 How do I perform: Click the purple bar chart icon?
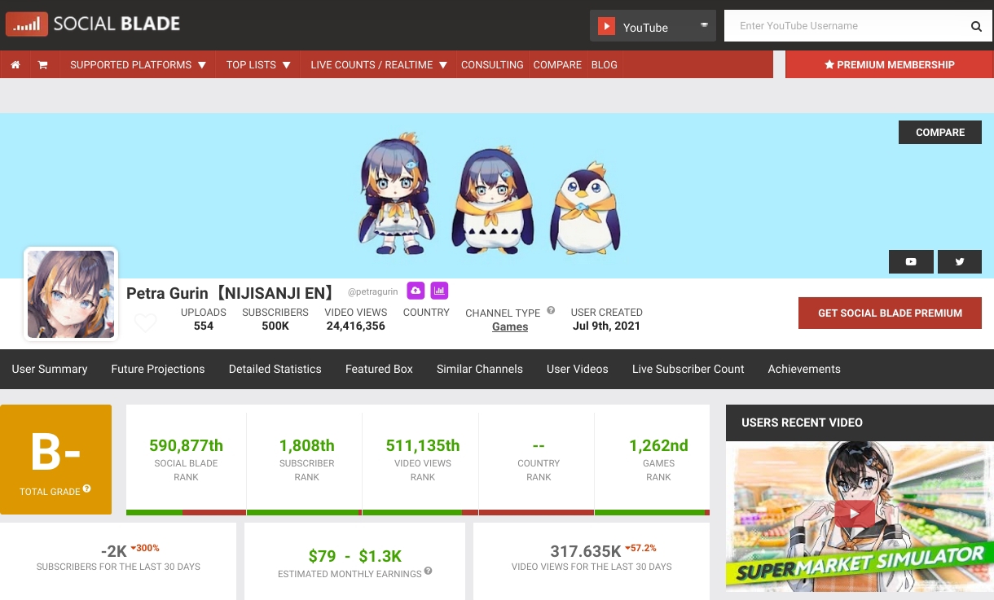coord(439,290)
